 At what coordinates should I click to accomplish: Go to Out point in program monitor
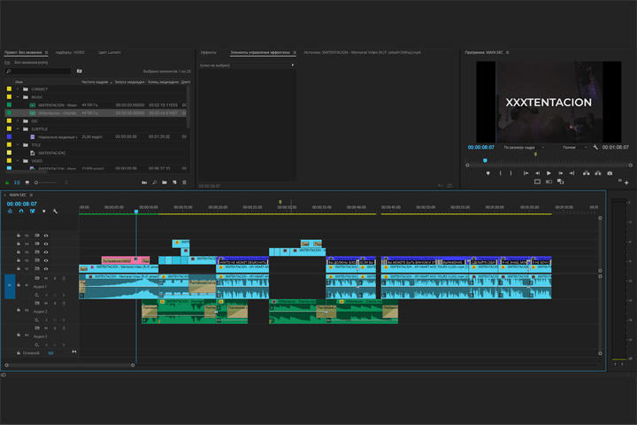coord(572,174)
